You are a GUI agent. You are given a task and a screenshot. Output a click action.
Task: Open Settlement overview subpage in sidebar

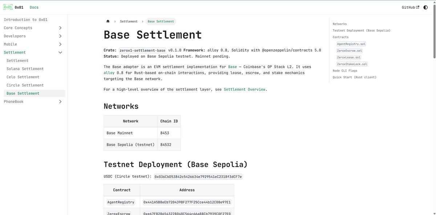pyautogui.click(x=17, y=61)
